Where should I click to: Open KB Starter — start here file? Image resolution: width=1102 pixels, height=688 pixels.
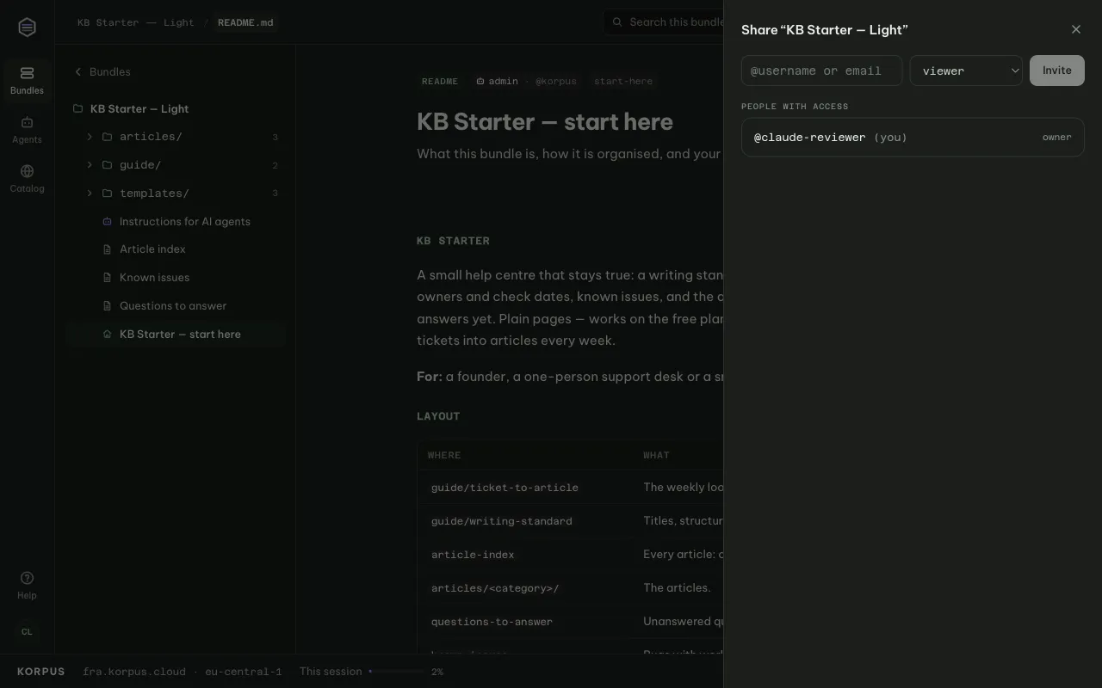[x=176, y=335]
